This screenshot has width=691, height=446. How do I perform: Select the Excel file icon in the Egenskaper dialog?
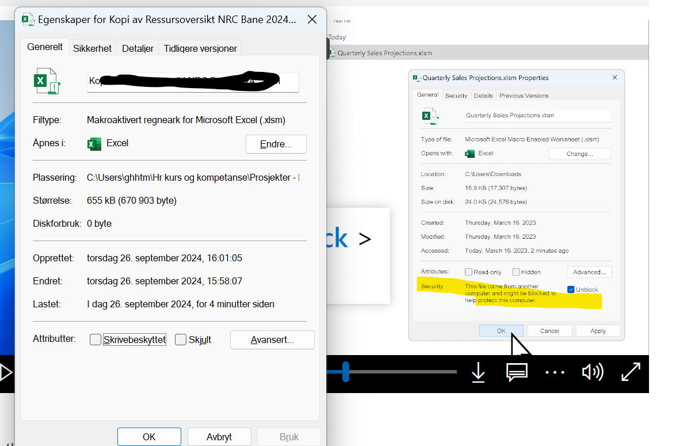tap(47, 81)
